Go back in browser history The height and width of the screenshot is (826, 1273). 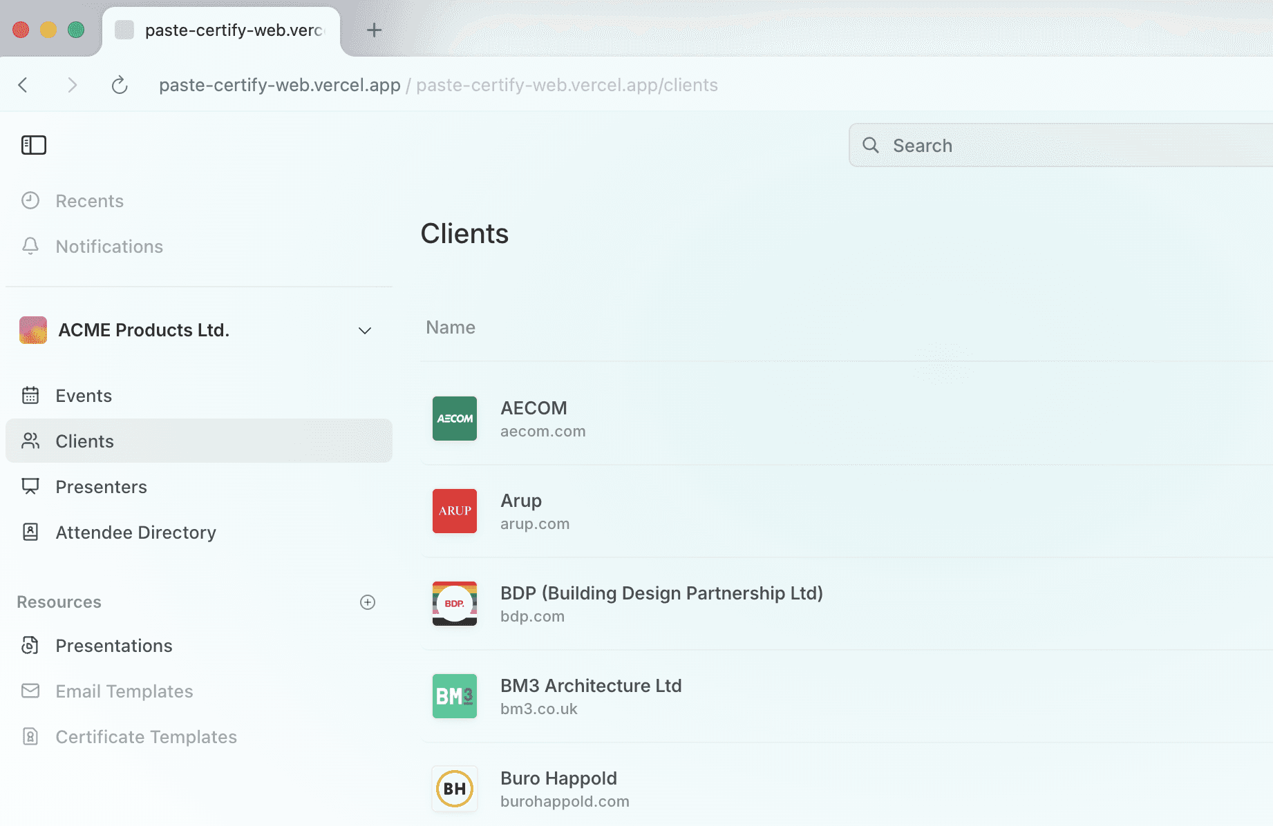[x=23, y=85]
